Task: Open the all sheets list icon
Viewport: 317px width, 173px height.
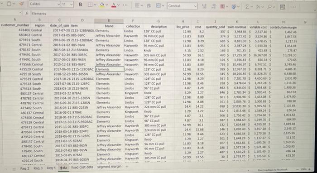Action: (x=14, y=169)
